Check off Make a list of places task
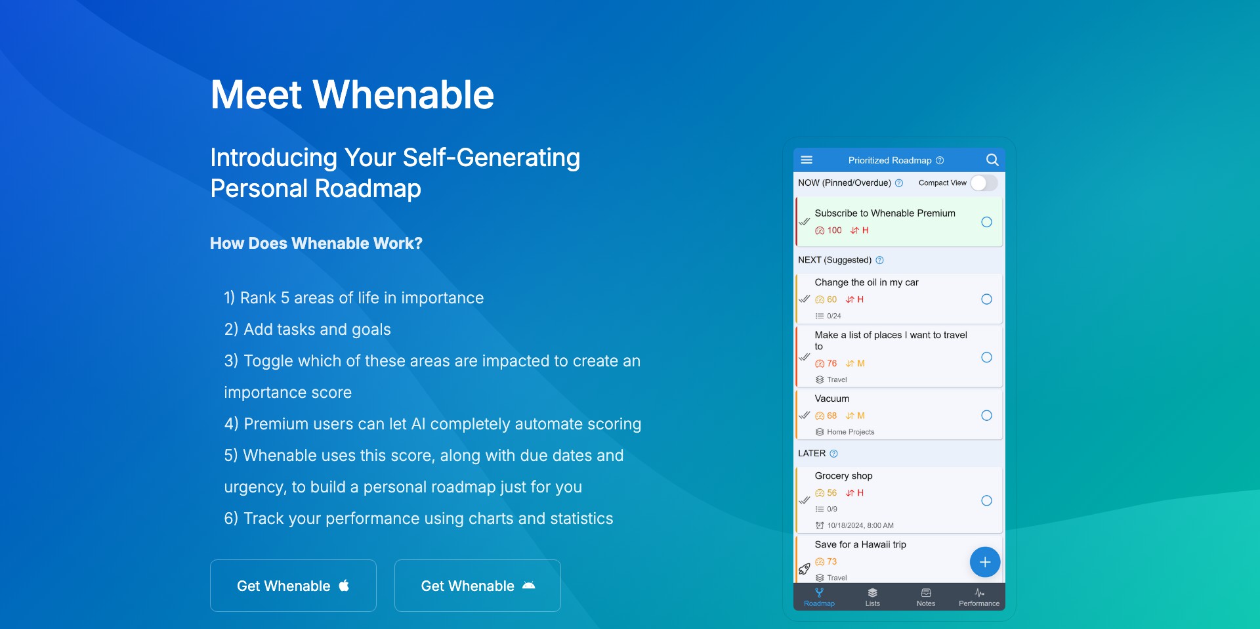The height and width of the screenshot is (629, 1260). pyautogui.click(x=986, y=357)
